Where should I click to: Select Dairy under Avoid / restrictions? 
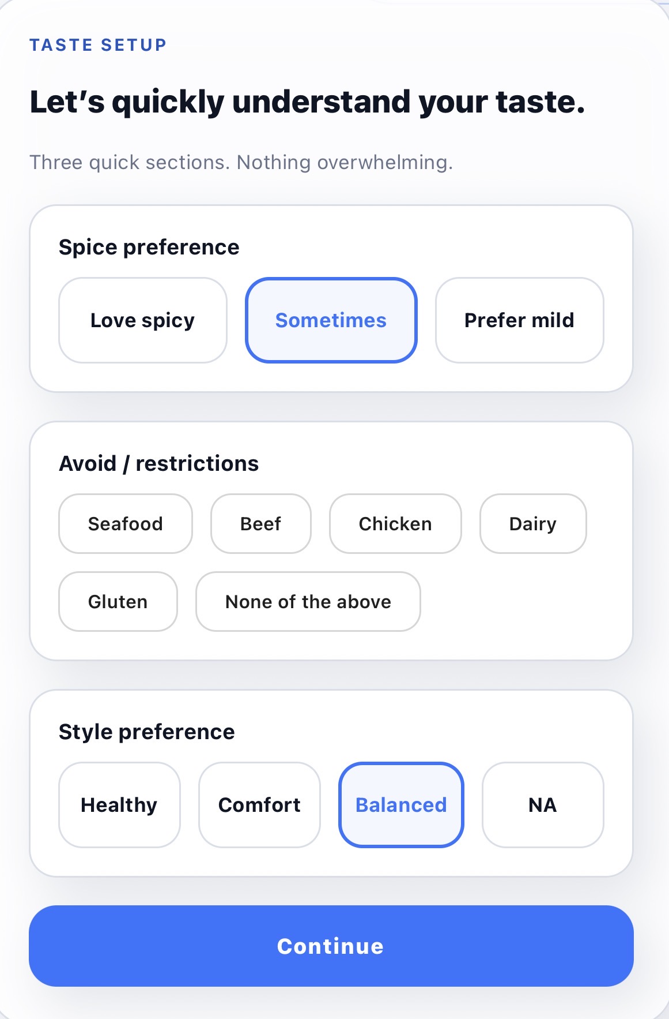coord(533,523)
